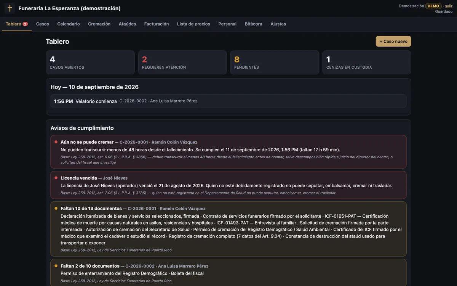457x286 pixels.
Task: Open the Velatorio comienza event at 1:56 PM
Action: pos(228,101)
